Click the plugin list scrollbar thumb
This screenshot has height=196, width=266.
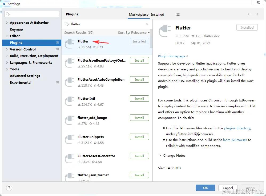[x=151, y=39]
